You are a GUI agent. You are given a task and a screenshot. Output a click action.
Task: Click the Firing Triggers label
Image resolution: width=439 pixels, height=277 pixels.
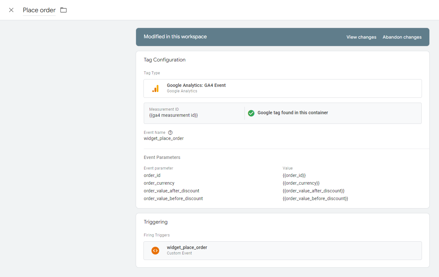click(157, 235)
